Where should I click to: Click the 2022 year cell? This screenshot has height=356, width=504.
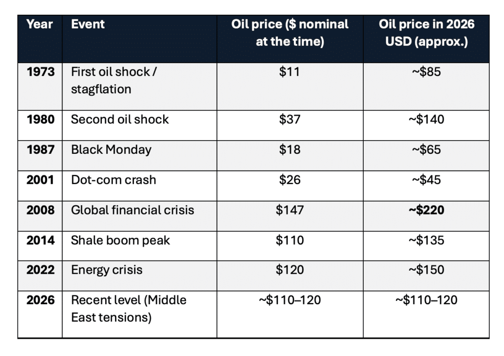(x=40, y=270)
